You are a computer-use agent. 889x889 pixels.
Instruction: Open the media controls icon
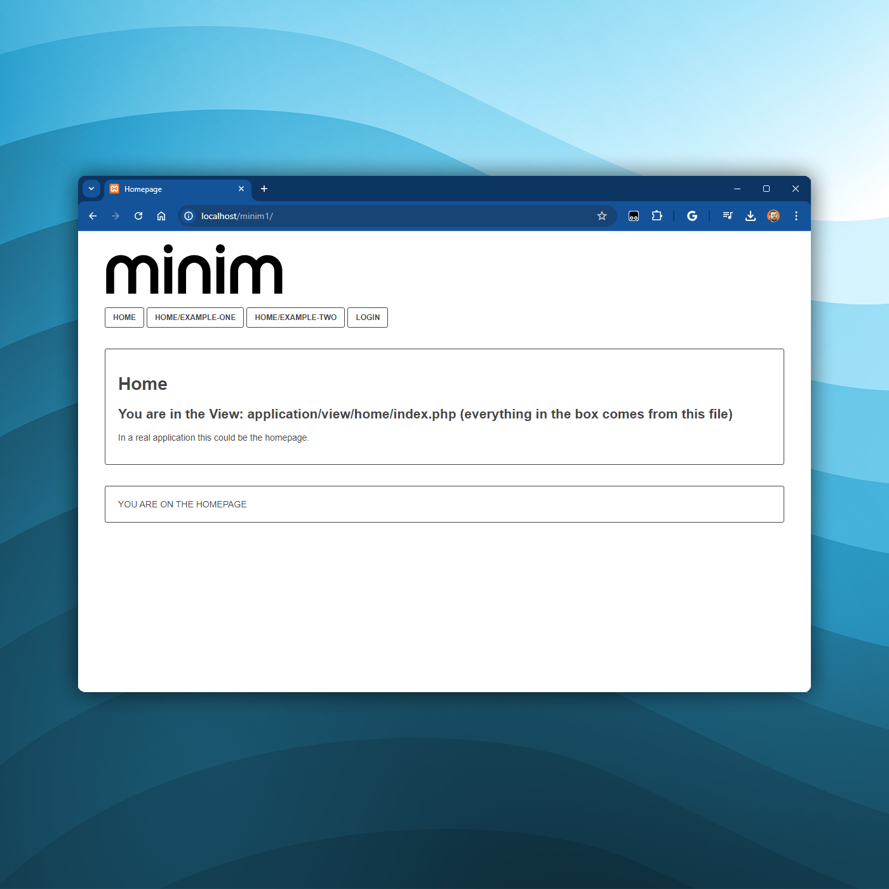pyautogui.click(x=728, y=216)
